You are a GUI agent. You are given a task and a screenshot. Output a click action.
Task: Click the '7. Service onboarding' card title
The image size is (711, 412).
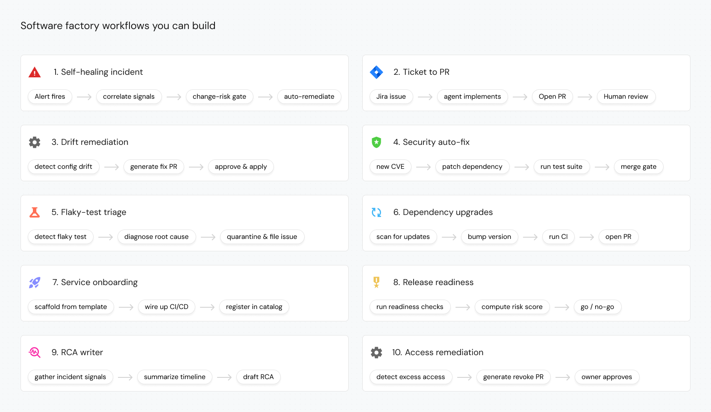[95, 283]
